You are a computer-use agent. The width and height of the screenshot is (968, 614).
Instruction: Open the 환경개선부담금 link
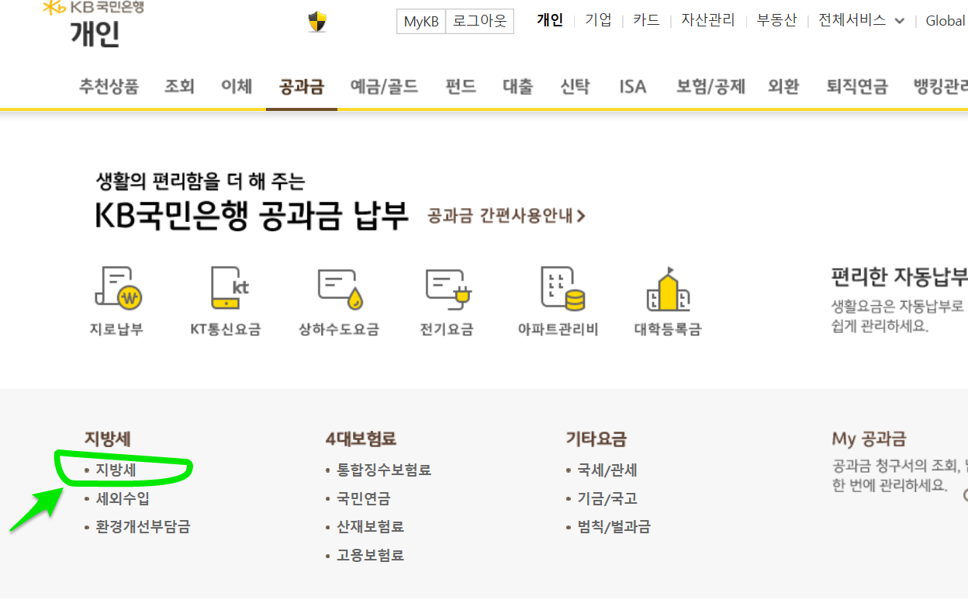coord(143,526)
